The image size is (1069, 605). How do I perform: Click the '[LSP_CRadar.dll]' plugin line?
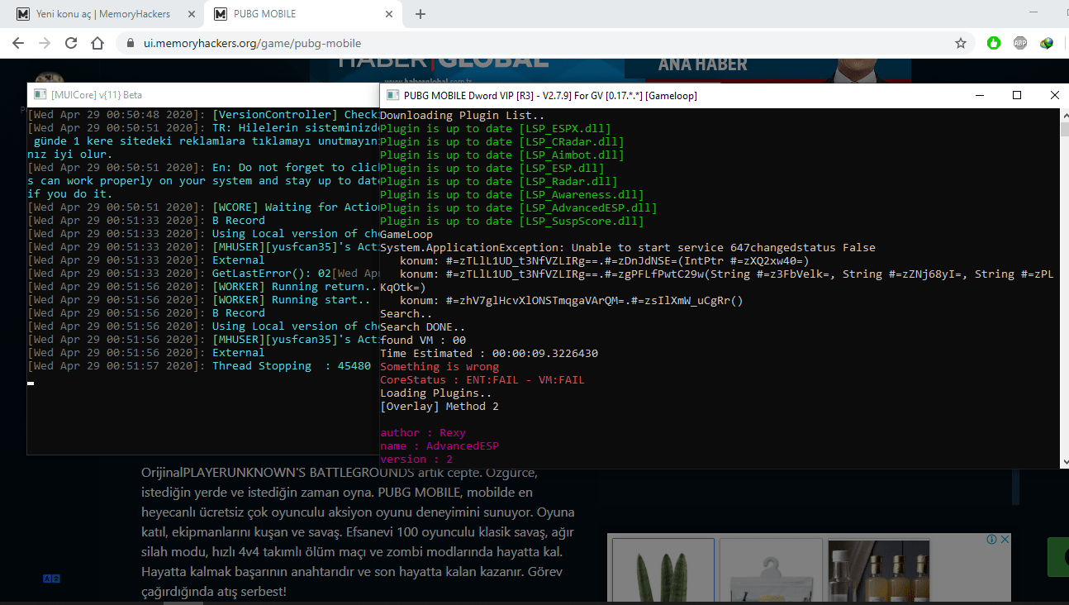coord(502,141)
